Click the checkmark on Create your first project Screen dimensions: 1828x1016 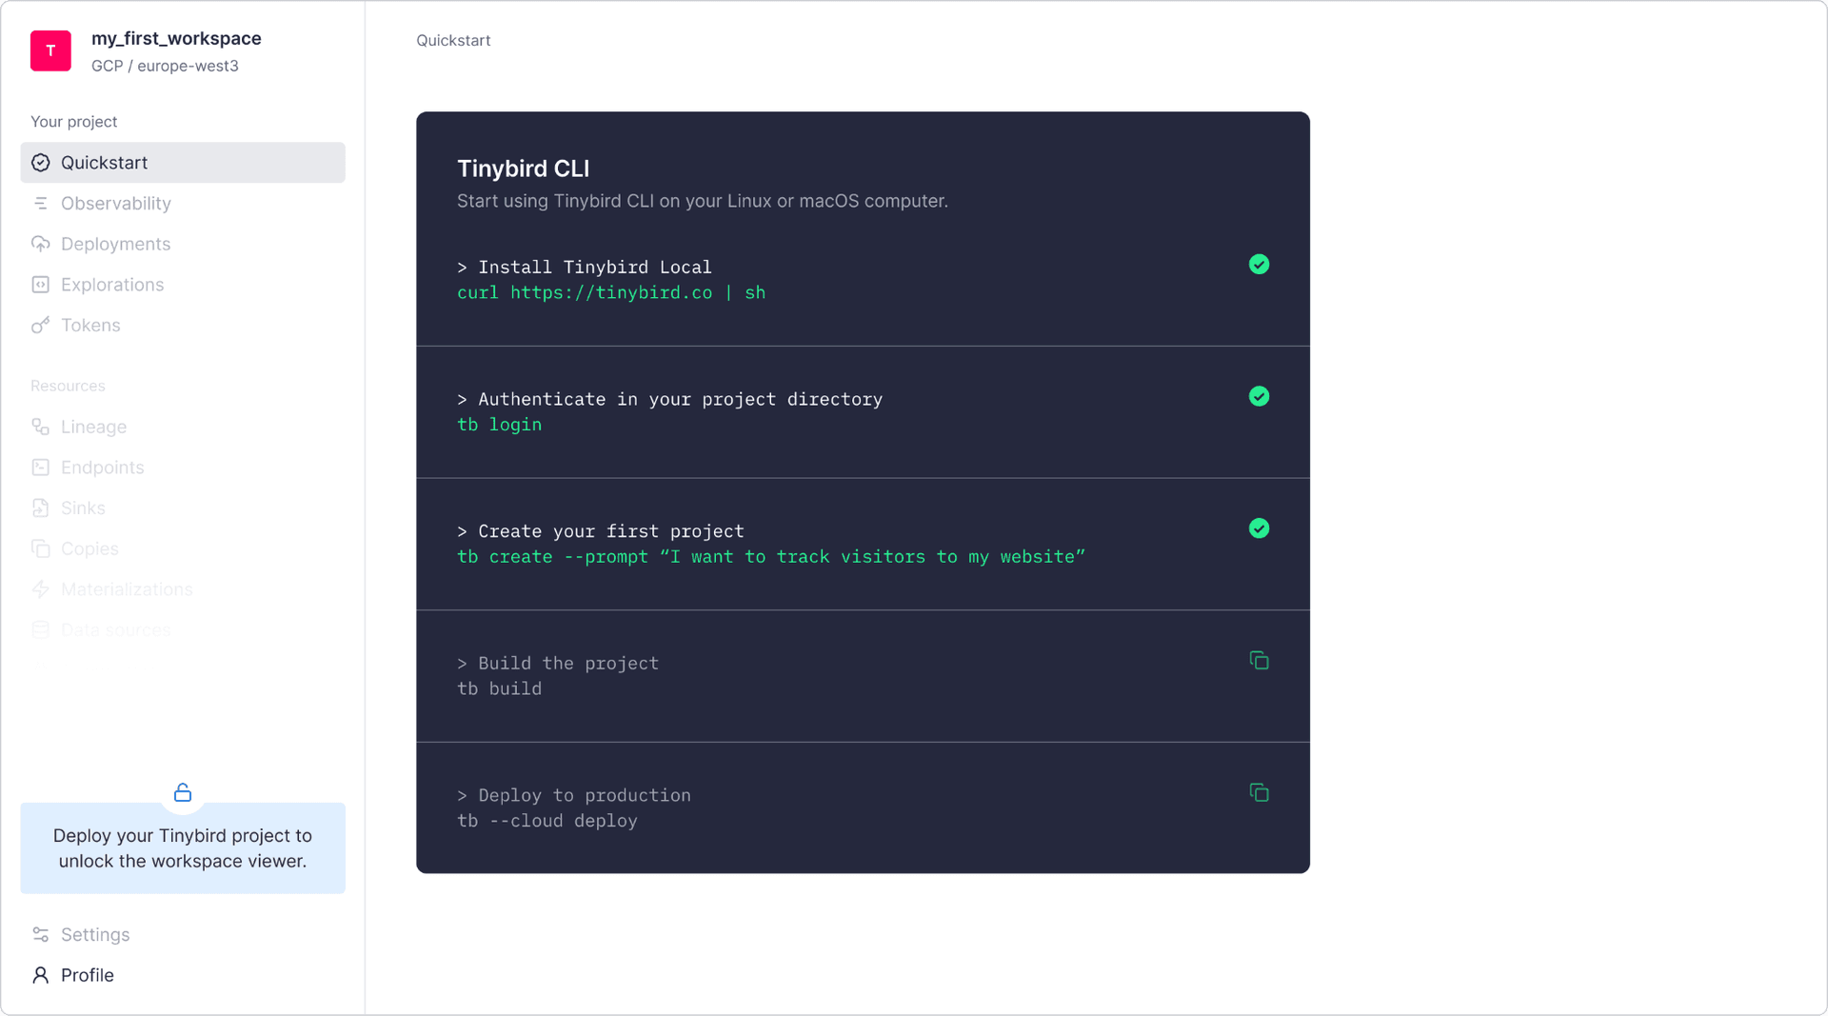click(x=1259, y=528)
